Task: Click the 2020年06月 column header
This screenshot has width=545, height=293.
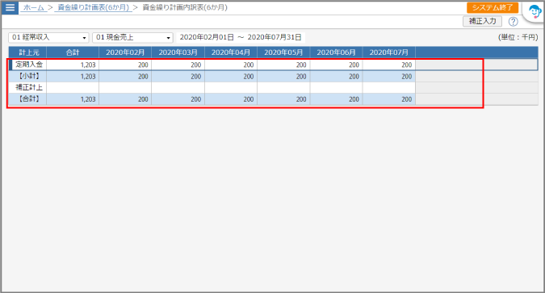Action: pos(336,52)
